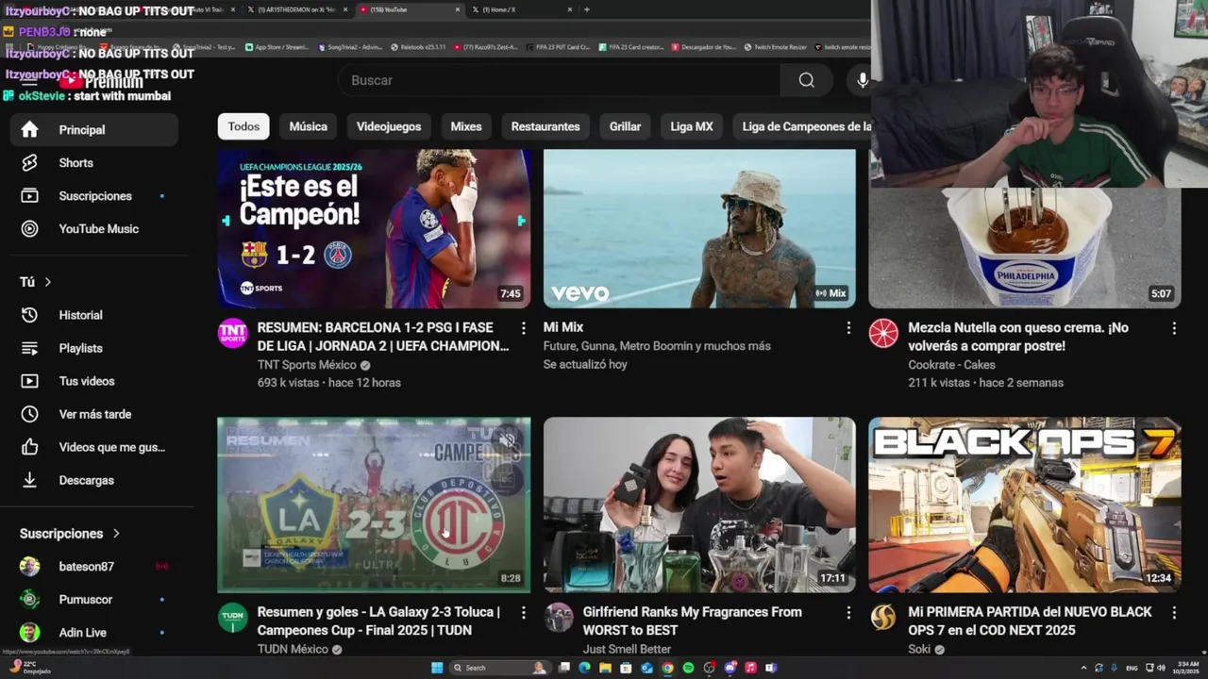Play the Girlfriend Ranks My Fragrances thumbnail
This screenshot has width=1208, height=679.
pyautogui.click(x=699, y=505)
